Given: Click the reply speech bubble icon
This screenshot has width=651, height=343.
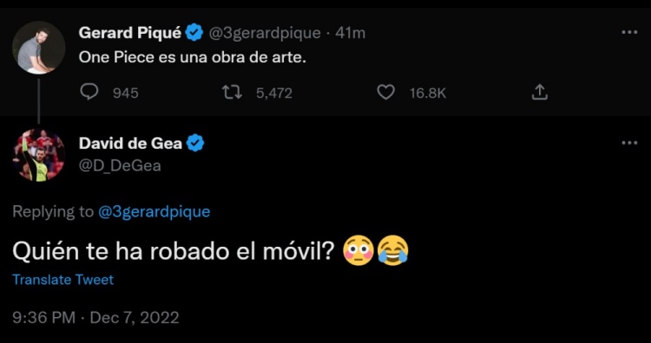Looking at the screenshot, I should (x=89, y=92).
